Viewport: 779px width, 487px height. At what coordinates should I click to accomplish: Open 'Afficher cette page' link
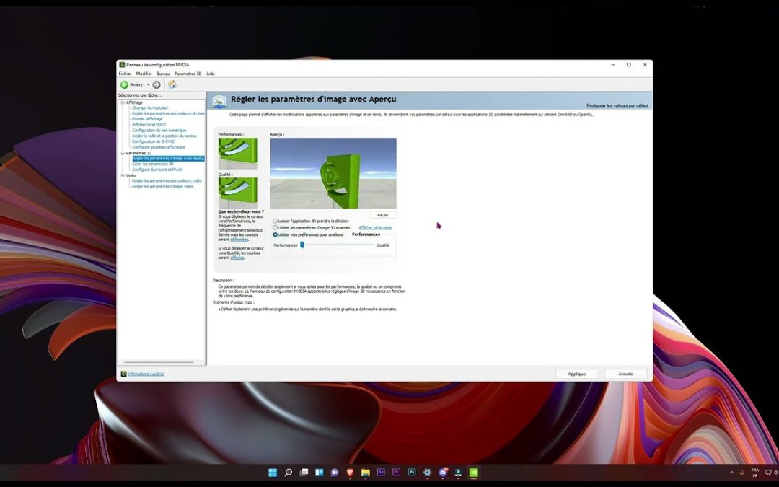pos(375,227)
